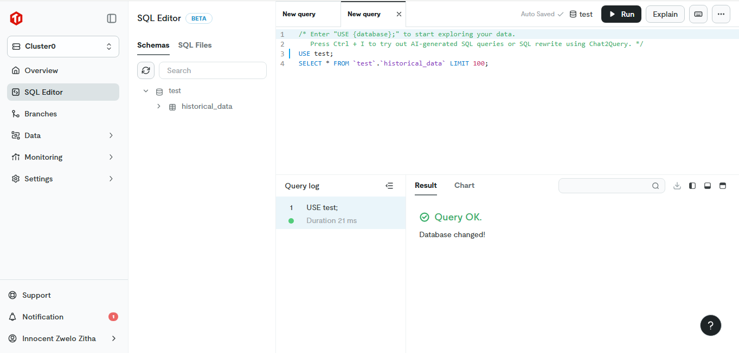Click the Settings gear icon
739x353 pixels.
[16, 179]
